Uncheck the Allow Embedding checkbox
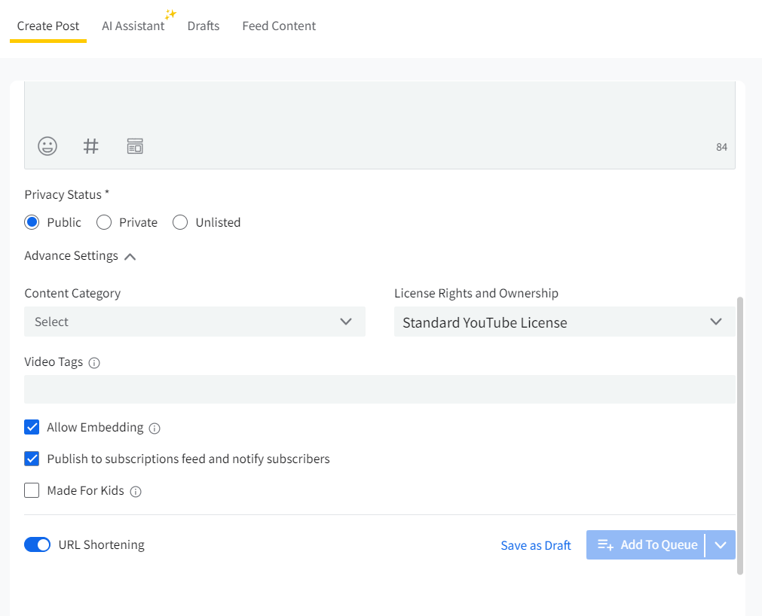 (x=32, y=428)
